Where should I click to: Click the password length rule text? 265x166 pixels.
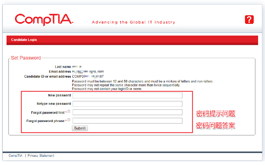point(142,81)
